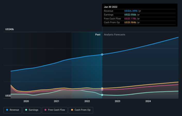Click the Jun 30 2022 tooltip date

(110, 7)
